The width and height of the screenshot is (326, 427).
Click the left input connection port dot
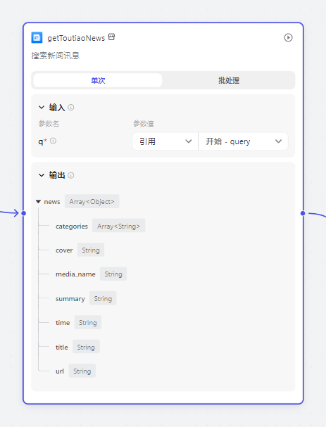(x=24, y=213)
